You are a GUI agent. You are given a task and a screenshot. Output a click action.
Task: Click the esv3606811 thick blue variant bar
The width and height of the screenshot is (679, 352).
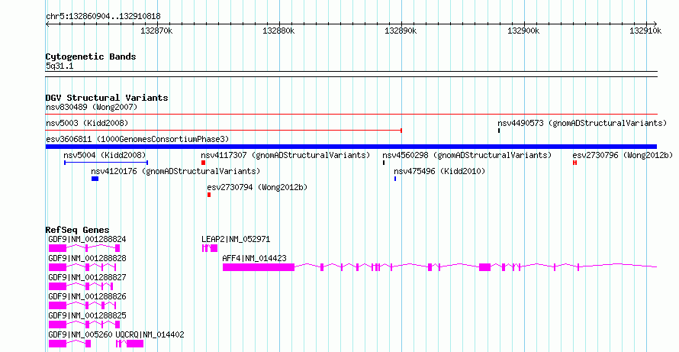click(x=351, y=147)
